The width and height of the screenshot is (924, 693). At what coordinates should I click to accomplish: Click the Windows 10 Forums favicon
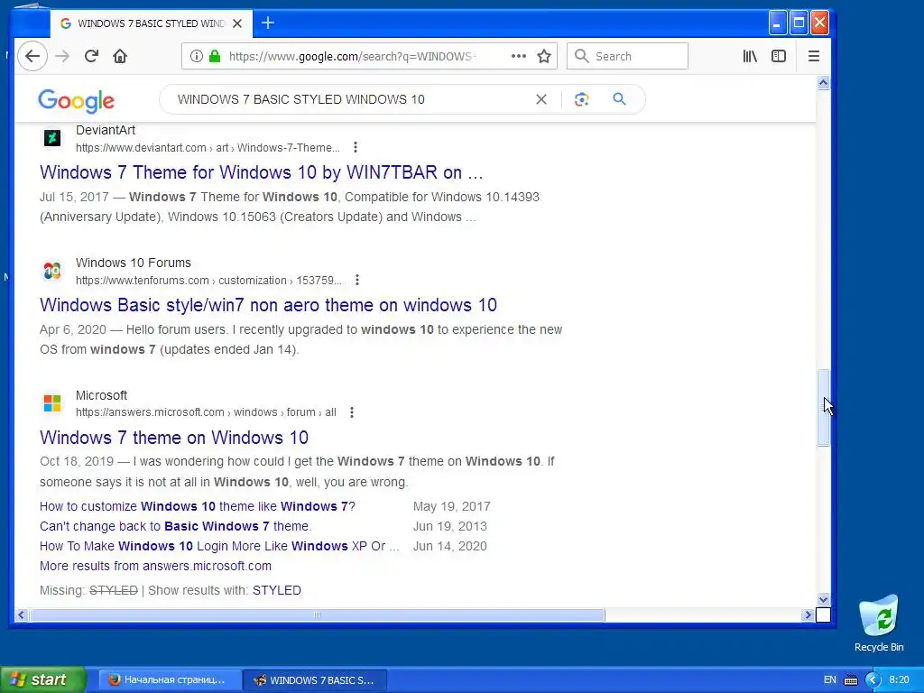coord(52,271)
